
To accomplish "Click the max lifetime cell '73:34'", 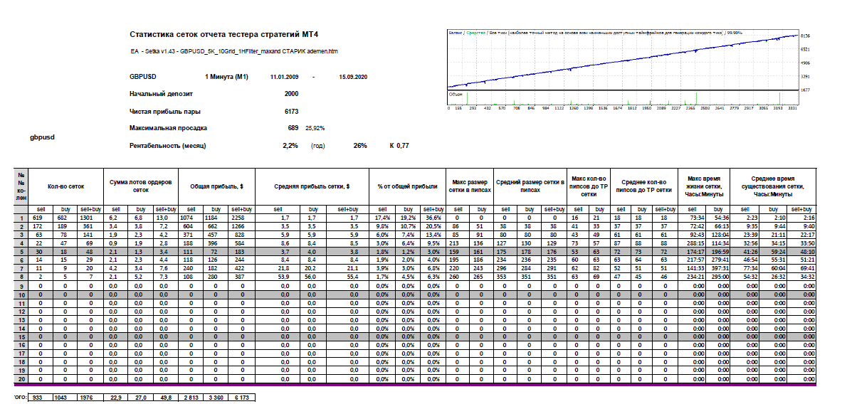I will click(x=691, y=218).
